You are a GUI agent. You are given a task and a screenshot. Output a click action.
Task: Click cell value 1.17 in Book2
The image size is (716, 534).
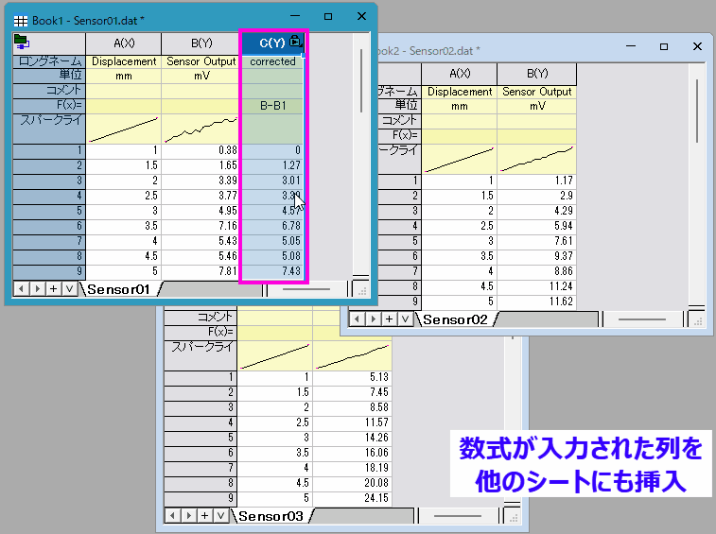(x=537, y=181)
